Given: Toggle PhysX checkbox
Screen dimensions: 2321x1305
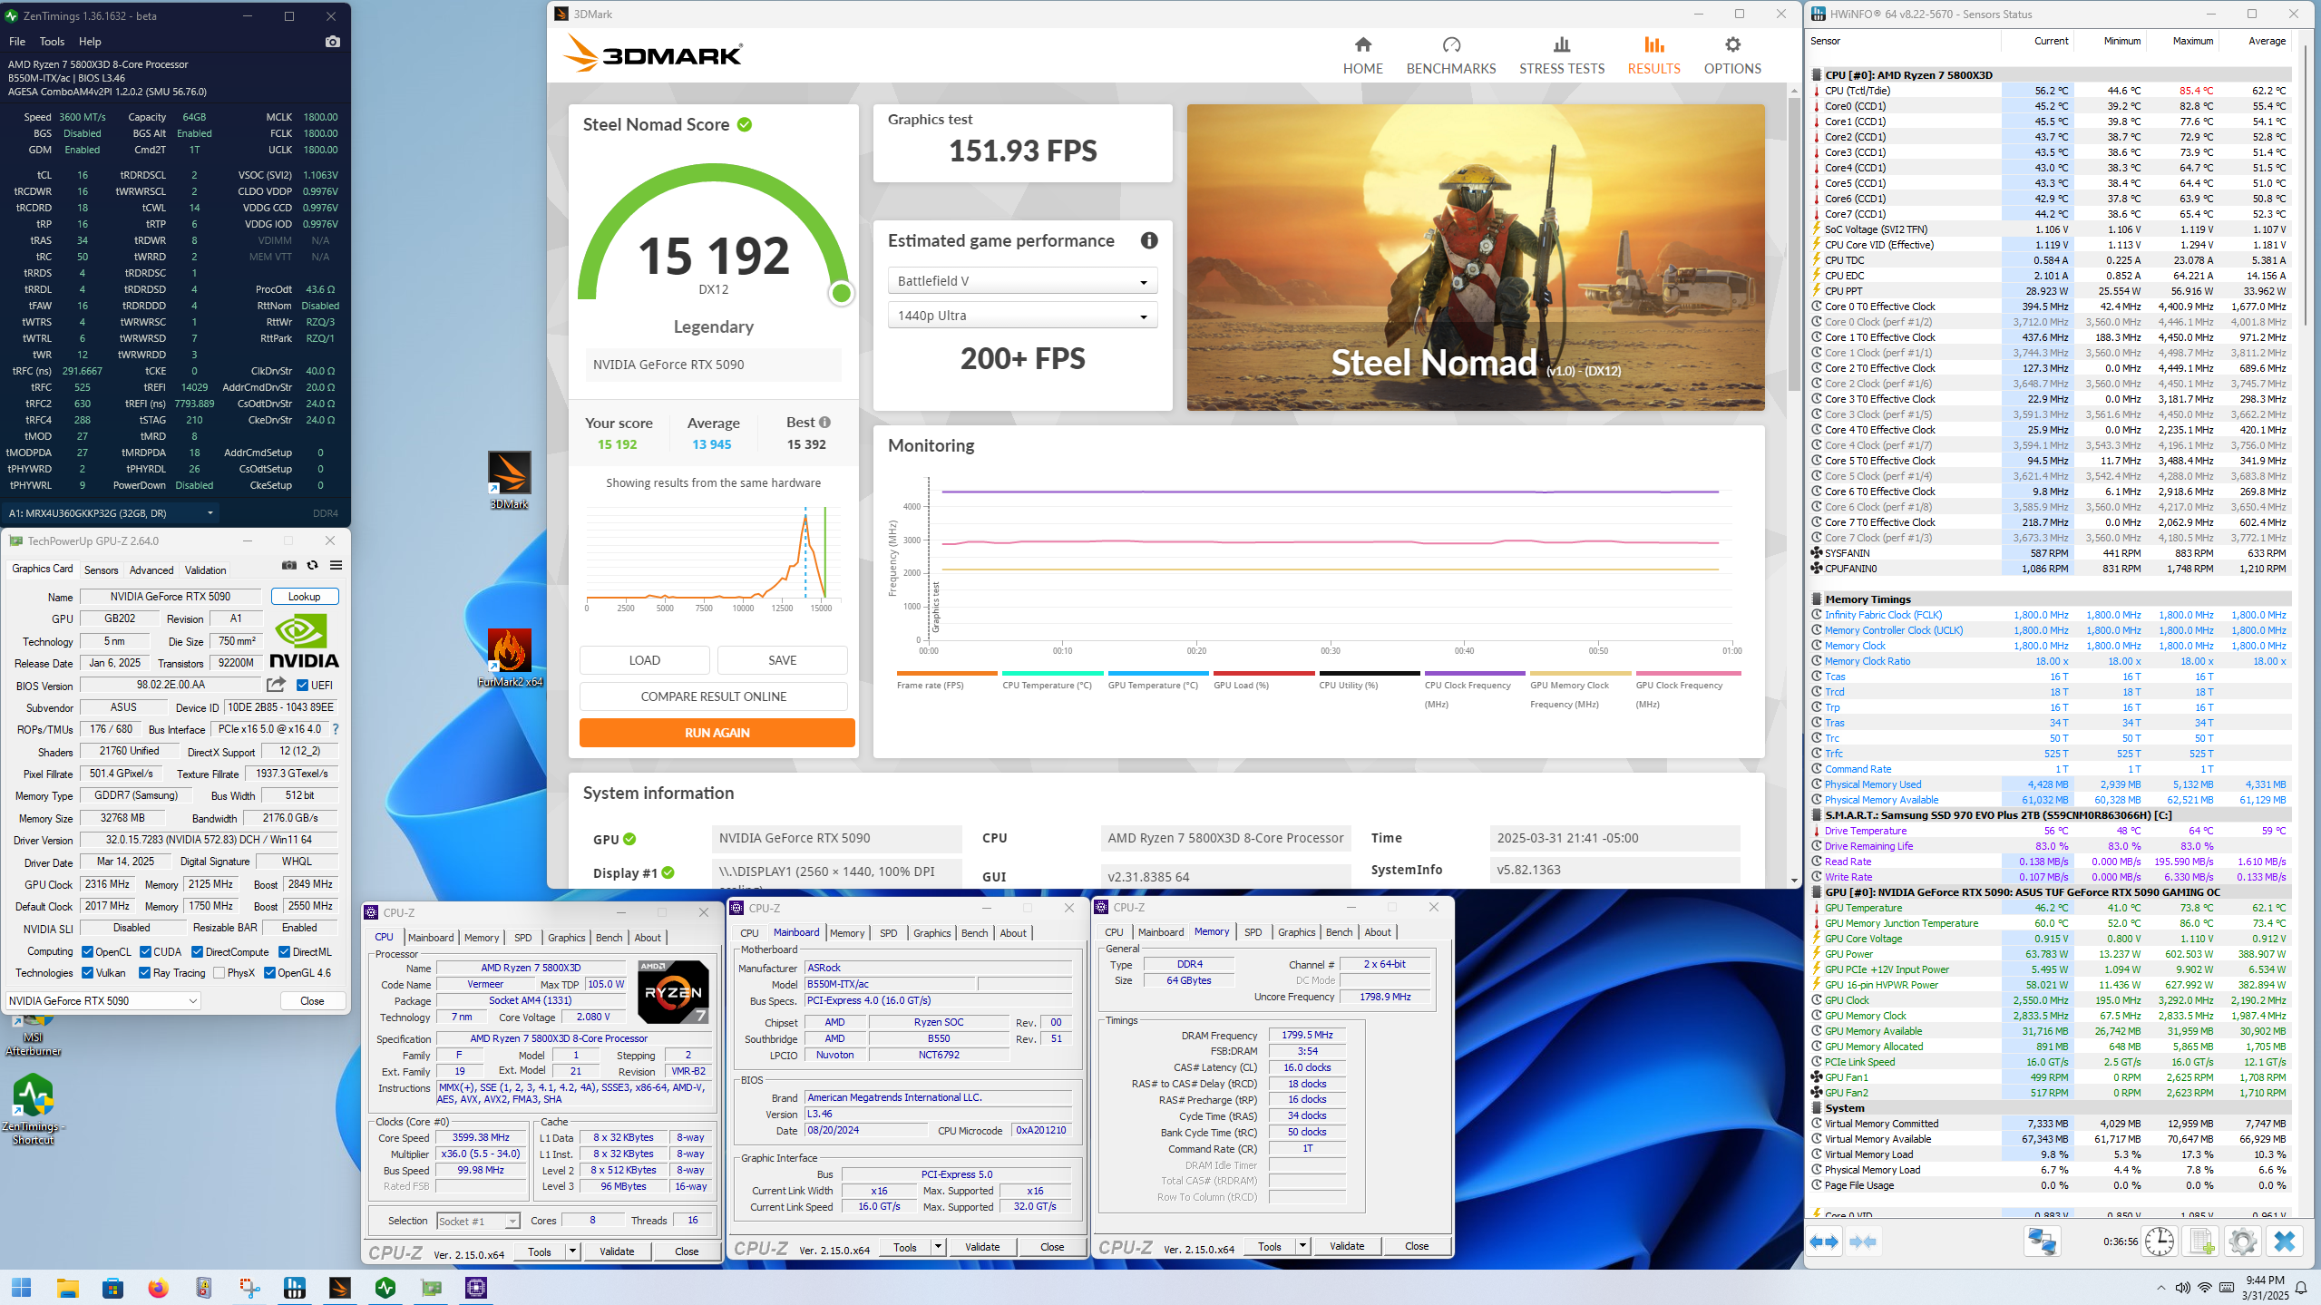Looking at the screenshot, I should [x=219, y=972].
